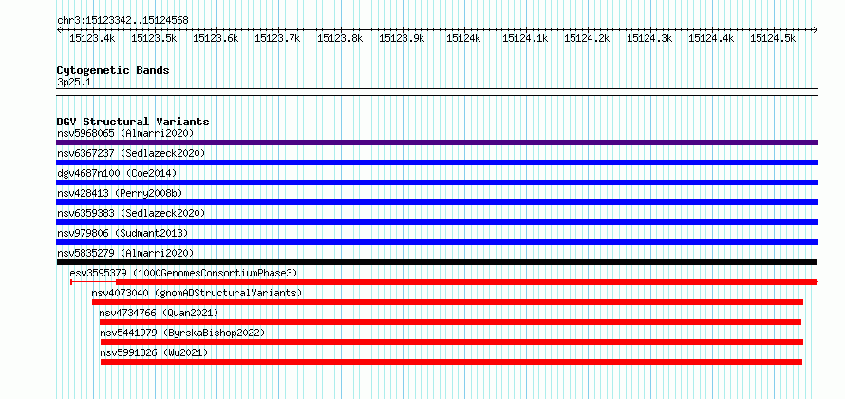Open nsv4073040 (gnomADStructuralVariants) label
Screen dimensions: 845x399
point(197,293)
